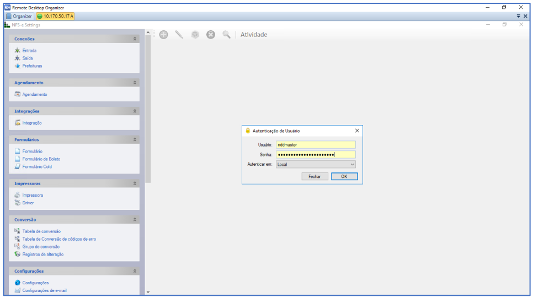Collapse the Formulários section

pos(135,139)
